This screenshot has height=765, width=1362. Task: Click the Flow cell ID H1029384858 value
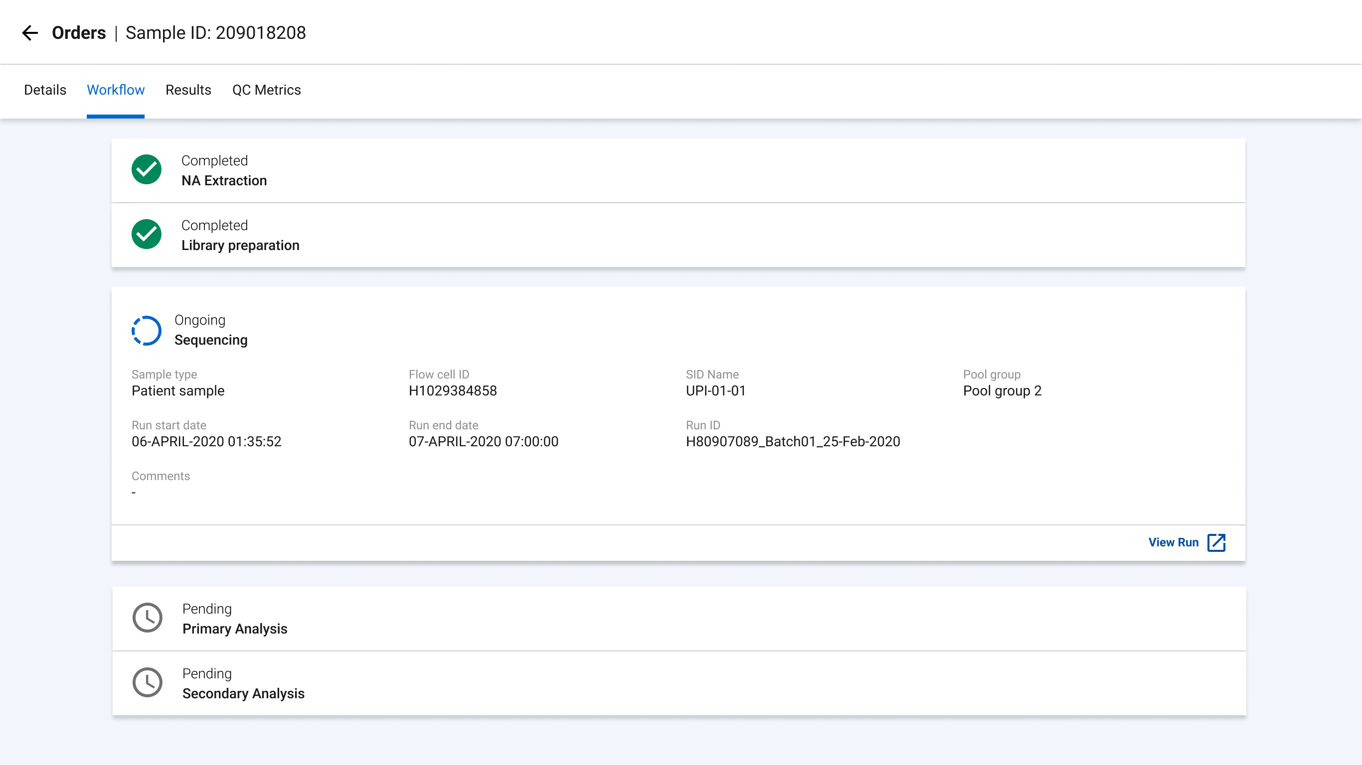click(x=453, y=391)
